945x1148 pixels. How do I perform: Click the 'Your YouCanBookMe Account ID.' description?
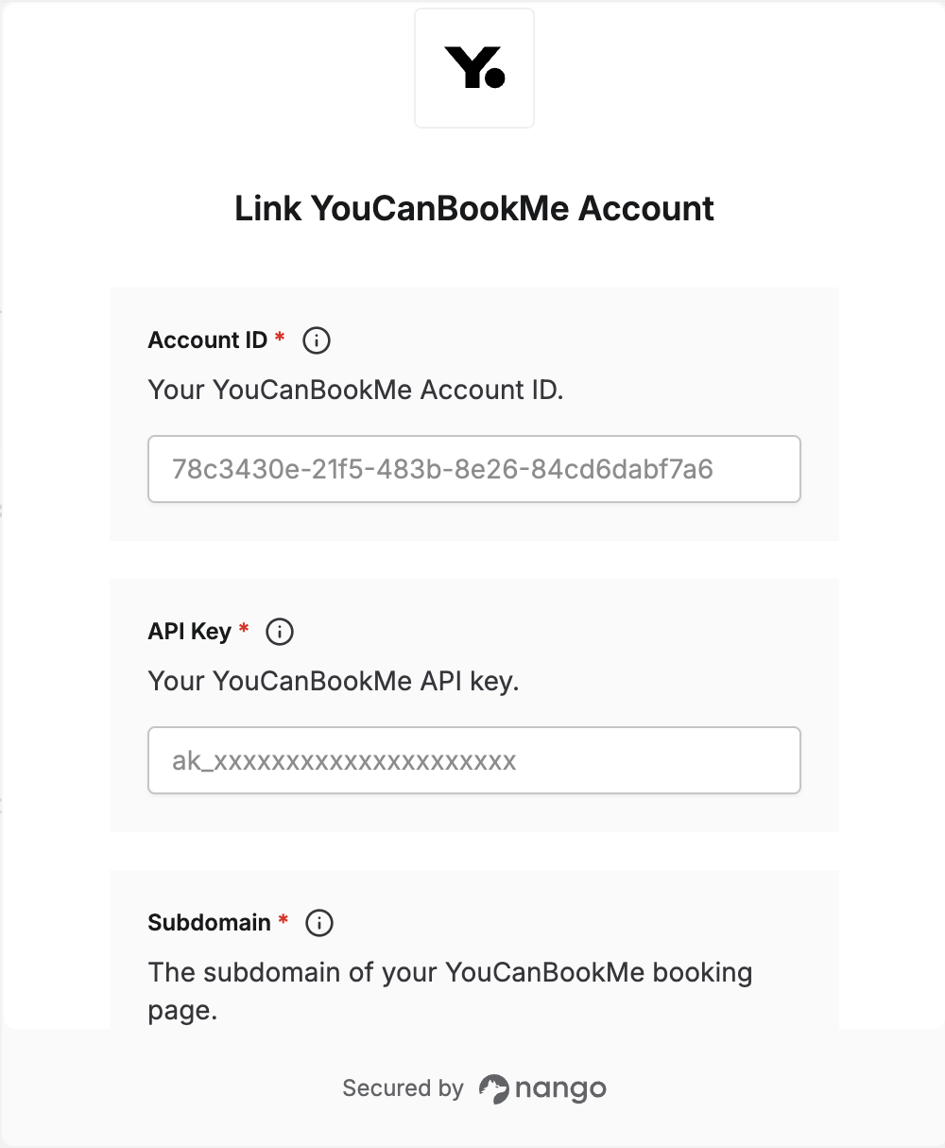point(356,390)
